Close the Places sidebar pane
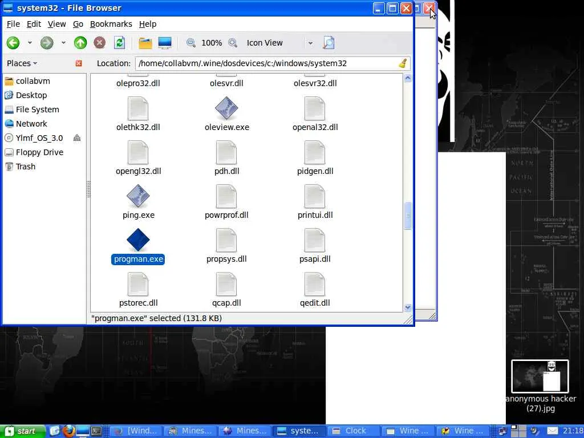 pos(79,63)
